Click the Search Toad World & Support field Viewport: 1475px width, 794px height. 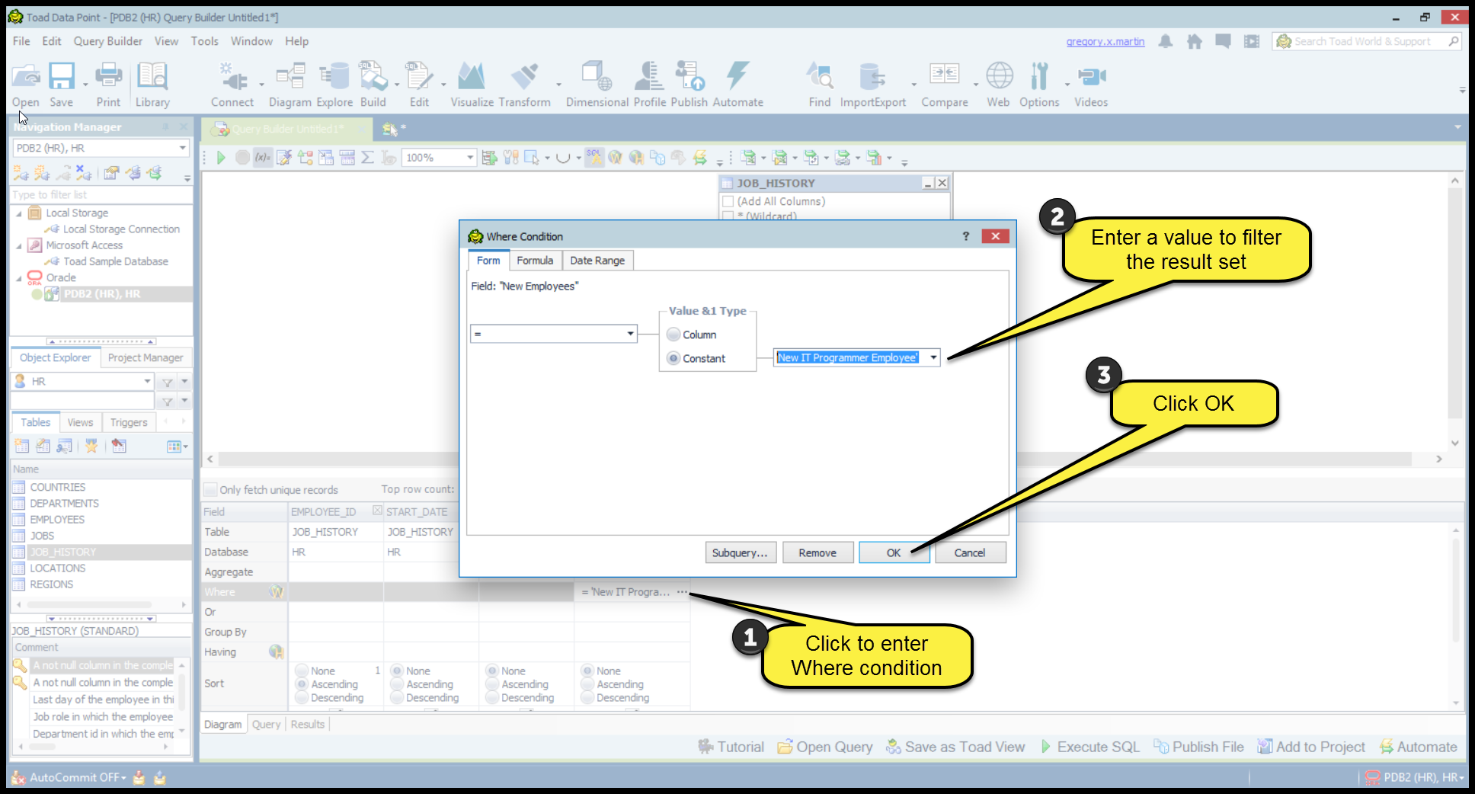(x=1367, y=41)
